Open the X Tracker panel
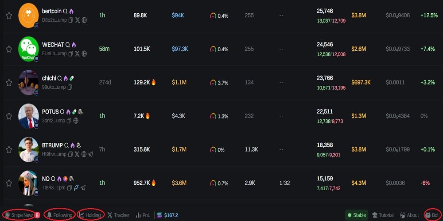This screenshot has width=443, height=221. pyautogui.click(x=118, y=215)
